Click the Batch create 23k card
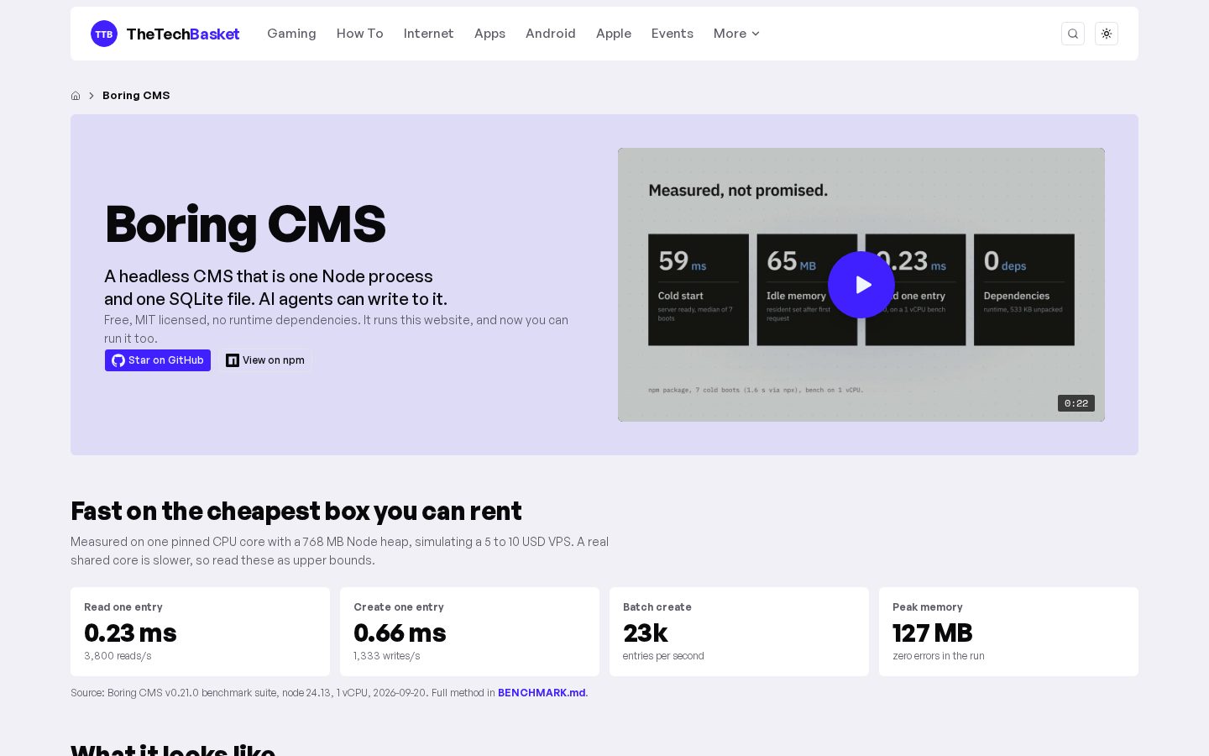Viewport: 1209px width, 756px height. pyautogui.click(x=739, y=632)
